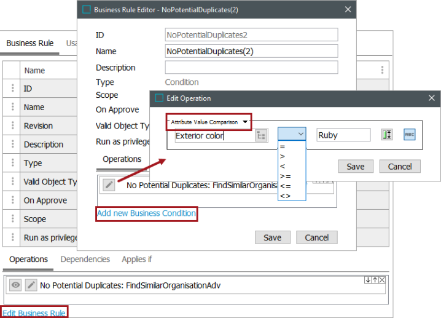Click the Name column header in table
This screenshot has height=318, width=441.
pyautogui.click(x=34, y=70)
